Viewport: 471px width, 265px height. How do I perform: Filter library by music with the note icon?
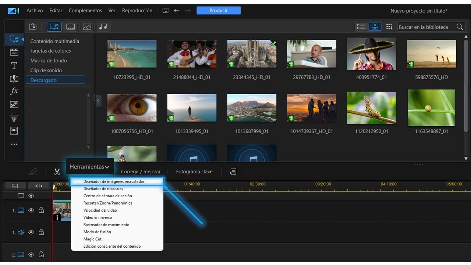tap(102, 26)
